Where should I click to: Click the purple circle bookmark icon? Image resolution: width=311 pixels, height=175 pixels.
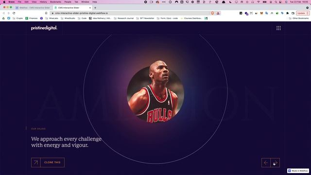click(41, 18)
